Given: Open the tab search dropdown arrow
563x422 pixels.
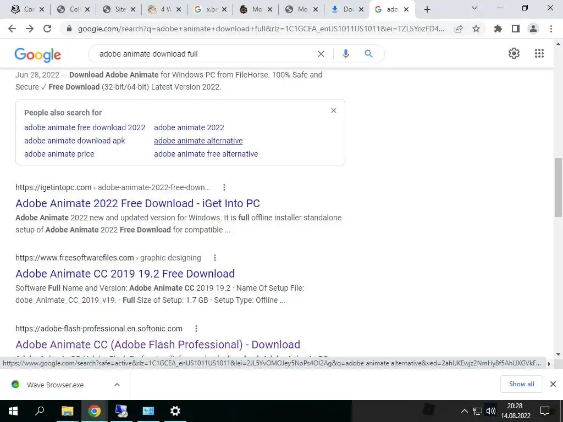Looking at the screenshot, I should coord(474,8).
